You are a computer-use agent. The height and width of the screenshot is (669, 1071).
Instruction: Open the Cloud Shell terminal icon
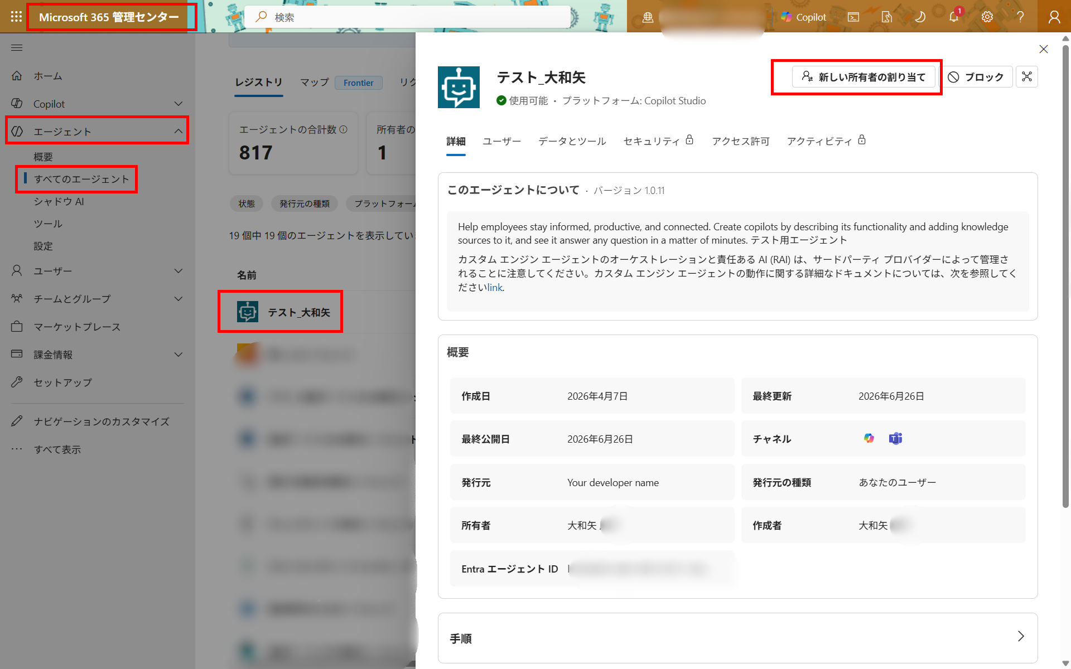[x=853, y=17]
